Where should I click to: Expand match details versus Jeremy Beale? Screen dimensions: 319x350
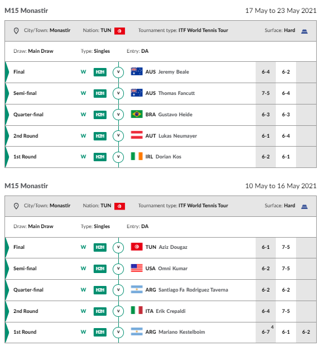coord(118,72)
